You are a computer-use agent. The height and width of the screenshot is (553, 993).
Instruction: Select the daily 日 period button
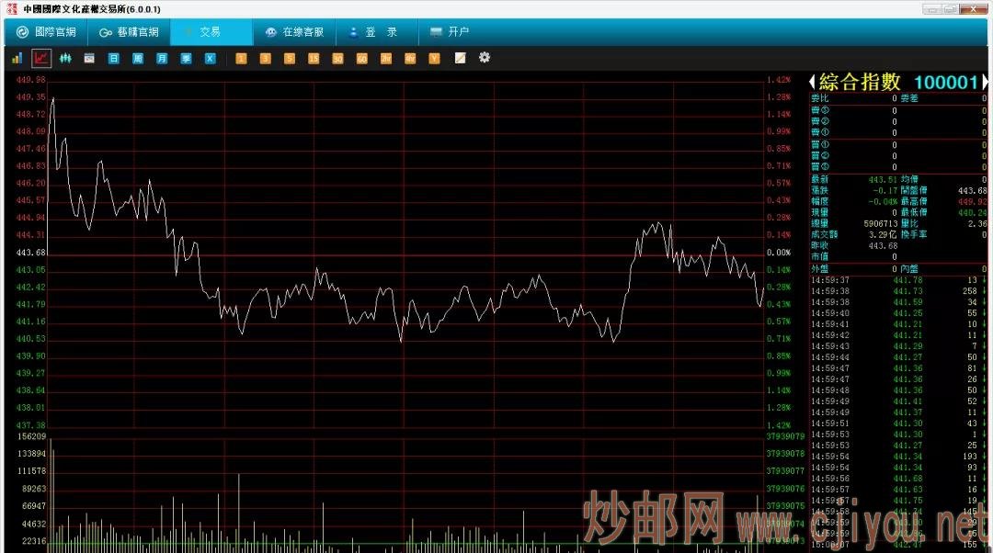pos(114,58)
